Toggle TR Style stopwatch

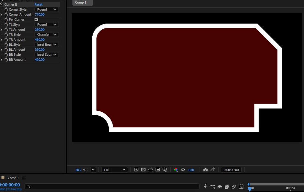tap(6, 35)
